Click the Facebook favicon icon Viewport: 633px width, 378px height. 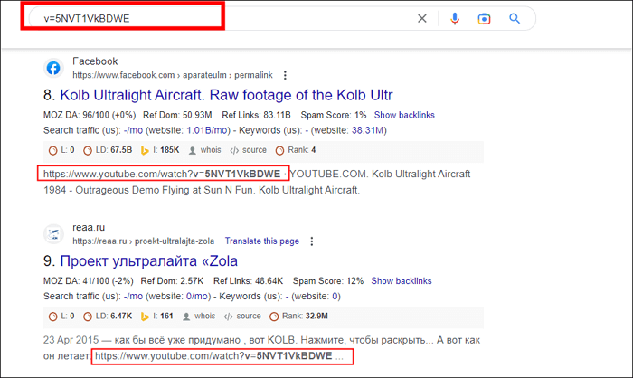click(53, 68)
